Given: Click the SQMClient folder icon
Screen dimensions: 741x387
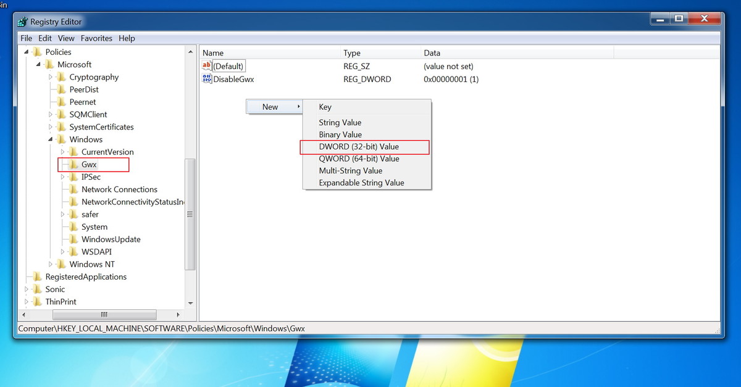Looking at the screenshot, I should (x=62, y=114).
